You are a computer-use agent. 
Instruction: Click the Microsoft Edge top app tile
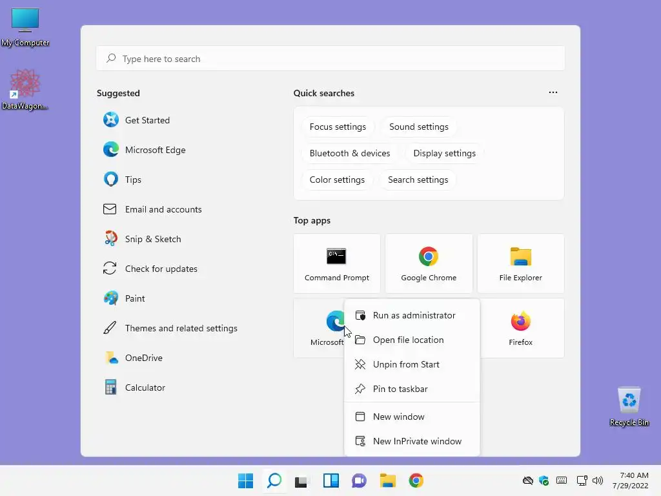point(319,328)
